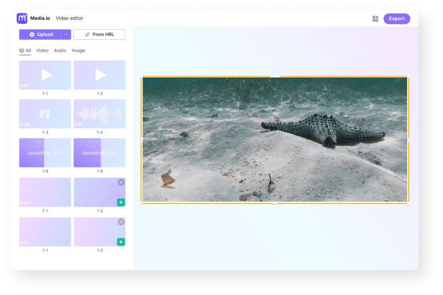
Task: Click the uploading progress on clip 1-5
Action: (x=45, y=153)
